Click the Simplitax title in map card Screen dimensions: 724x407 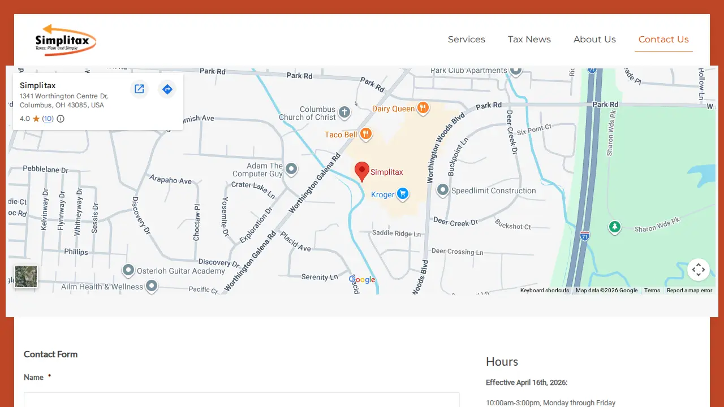pyautogui.click(x=38, y=85)
